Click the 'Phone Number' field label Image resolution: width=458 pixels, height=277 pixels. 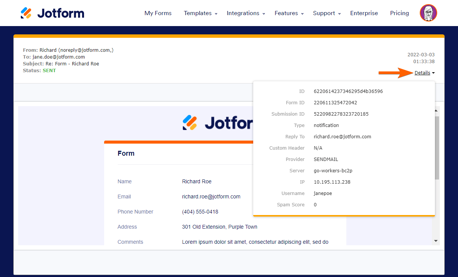(x=136, y=212)
